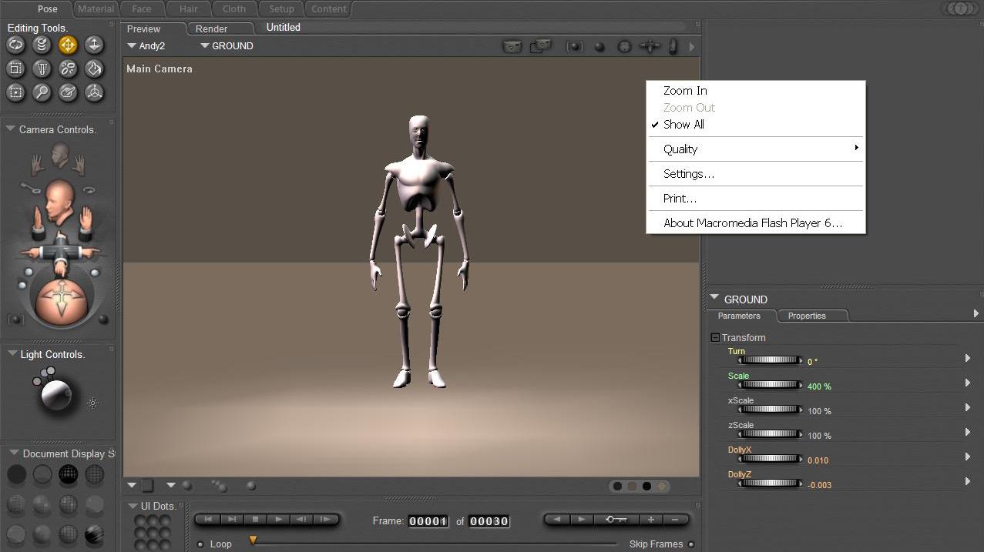Select the Direct Manipulation tool

point(94,93)
